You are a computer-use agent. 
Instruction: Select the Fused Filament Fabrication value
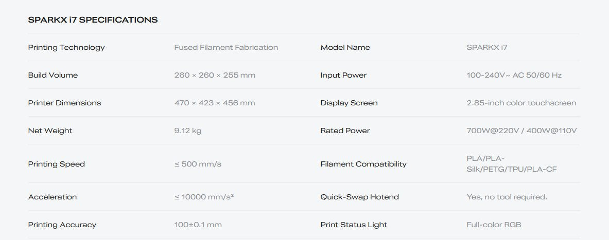tap(226, 47)
